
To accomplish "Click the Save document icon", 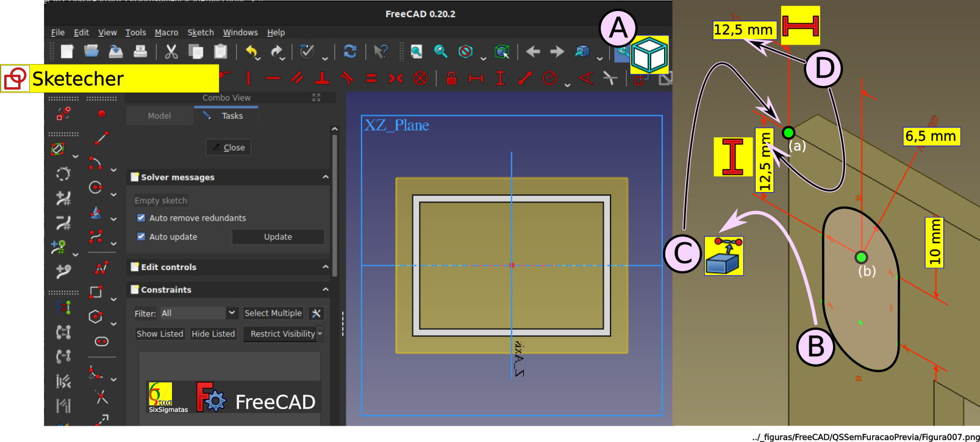I will (x=116, y=52).
